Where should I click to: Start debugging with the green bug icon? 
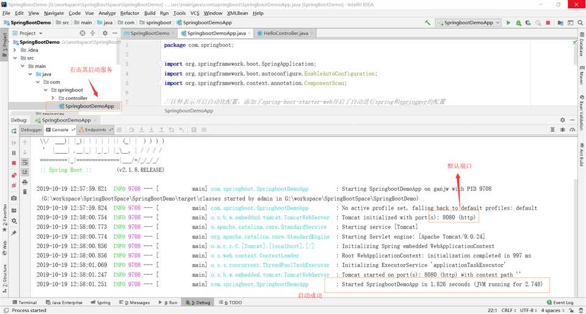[518, 23]
